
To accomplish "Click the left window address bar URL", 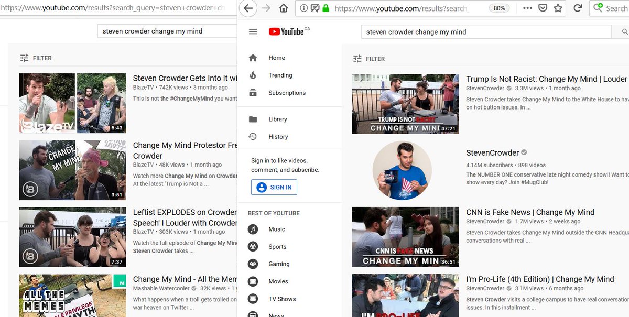I will pyautogui.click(x=113, y=8).
